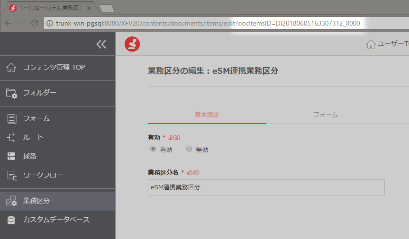The image size is (409, 239).
Task: Click the red stamp logo in header
Action: pos(132,44)
